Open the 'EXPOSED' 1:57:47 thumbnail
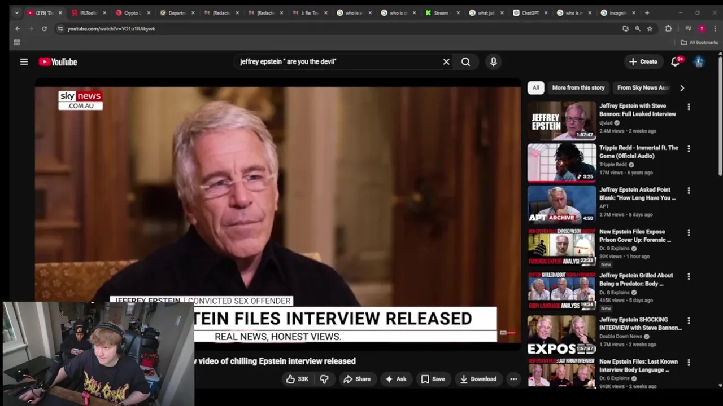The height and width of the screenshot is (406, 723). pos(561,334)
